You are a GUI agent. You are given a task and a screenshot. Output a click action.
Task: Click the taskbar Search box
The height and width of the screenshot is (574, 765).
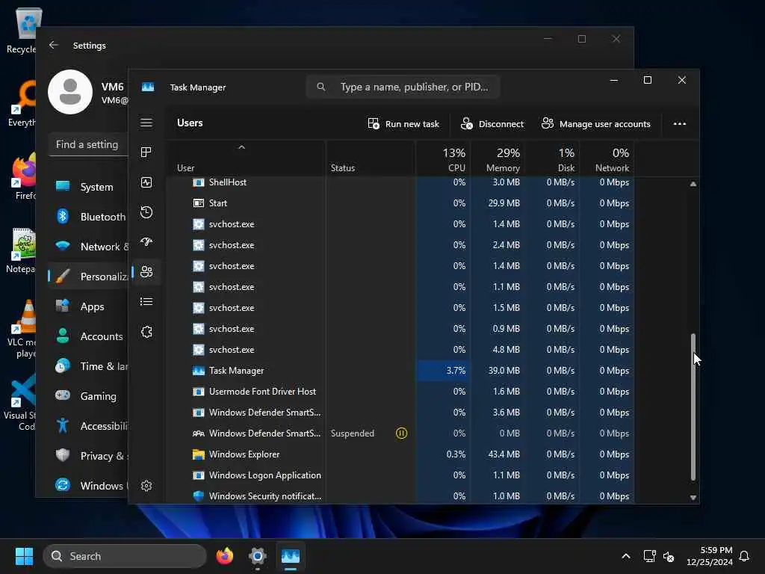tap(125, 556)
